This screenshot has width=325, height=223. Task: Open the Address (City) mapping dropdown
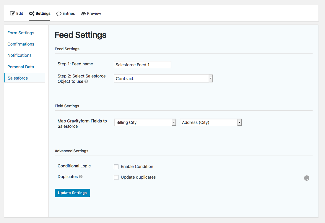click(211, 122)
